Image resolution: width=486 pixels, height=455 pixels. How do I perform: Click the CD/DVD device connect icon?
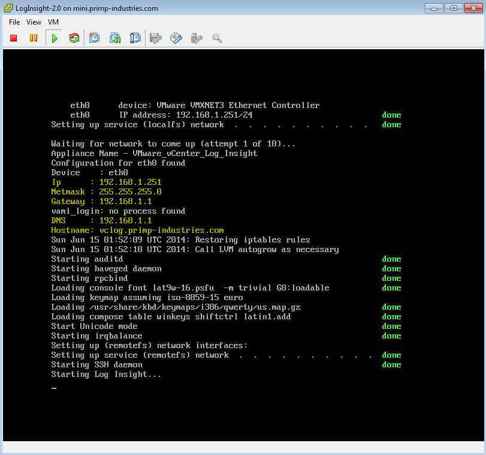coord(176,38)
